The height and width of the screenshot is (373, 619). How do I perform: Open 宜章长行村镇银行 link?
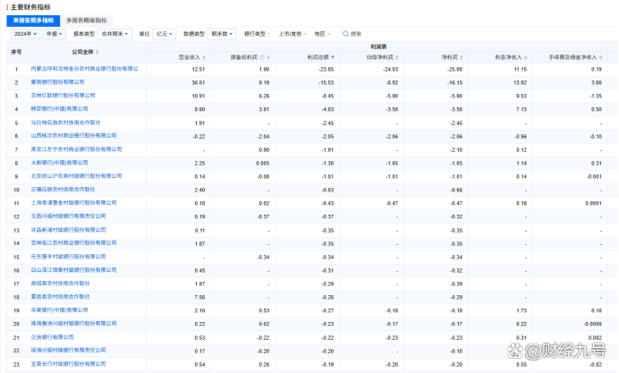tap(68, 364)
